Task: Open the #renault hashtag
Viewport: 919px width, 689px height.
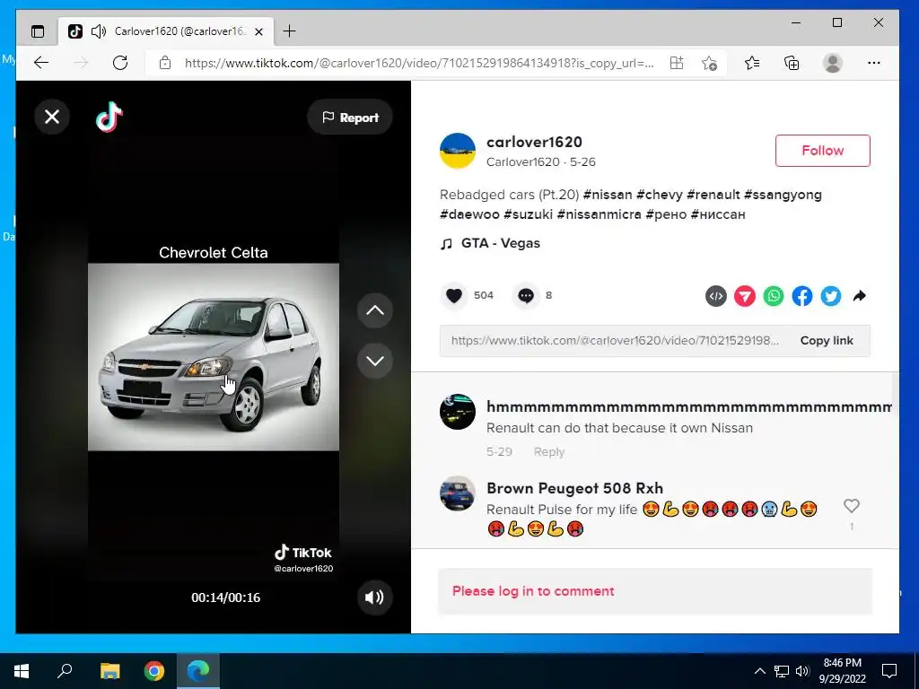Action: tap(713, 195)
